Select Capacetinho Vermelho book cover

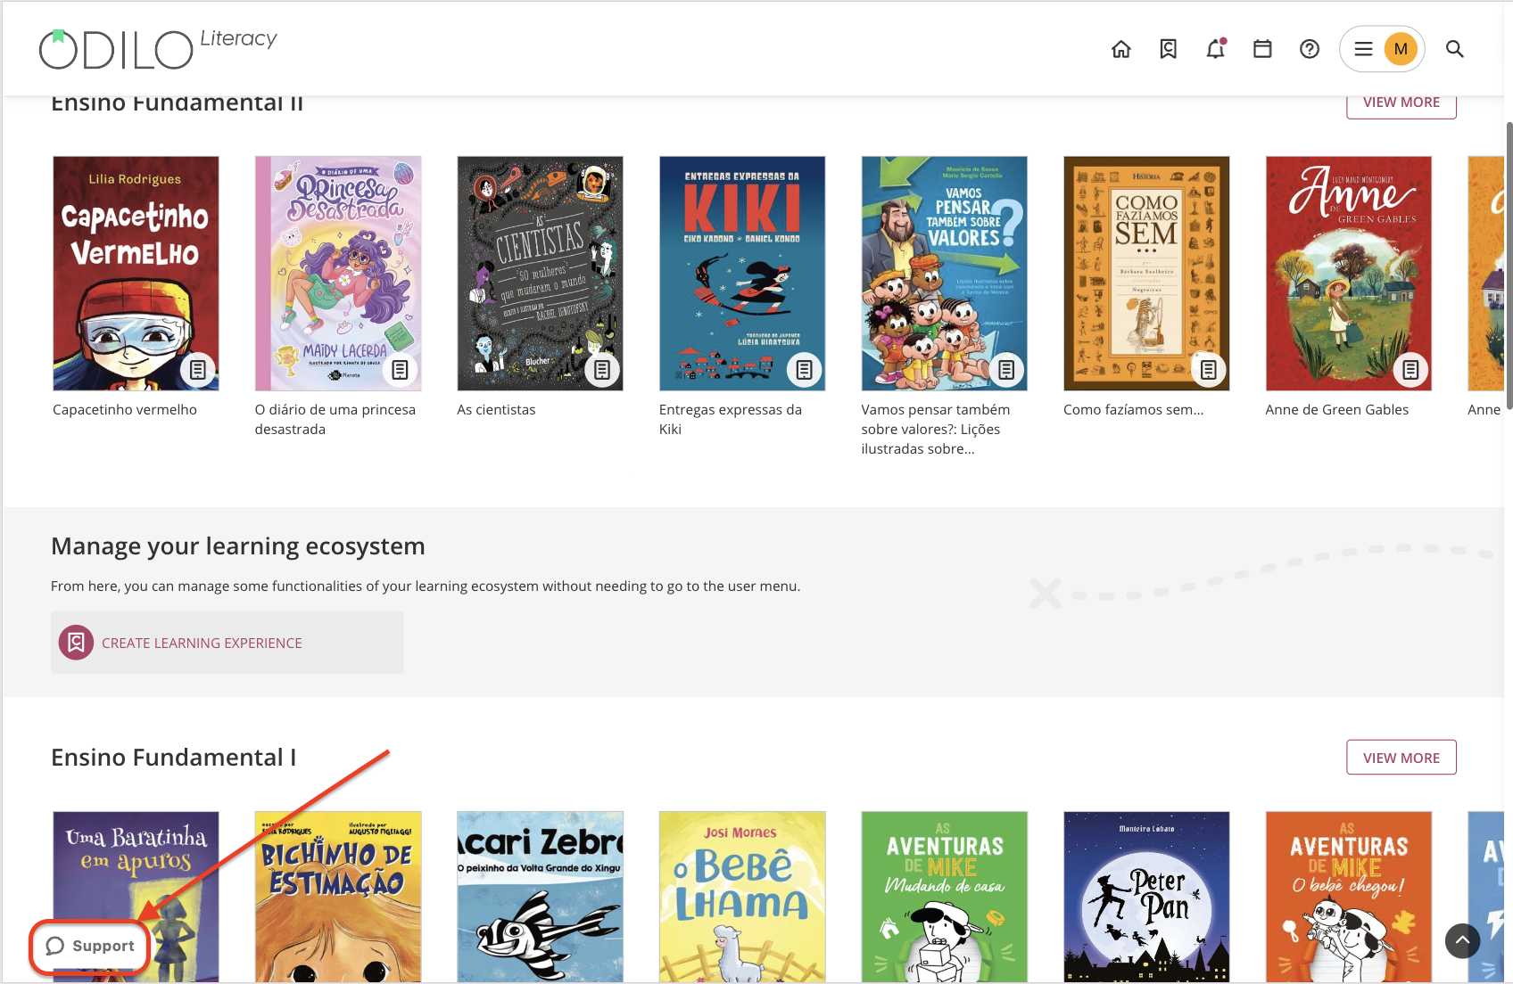(136, 274)
